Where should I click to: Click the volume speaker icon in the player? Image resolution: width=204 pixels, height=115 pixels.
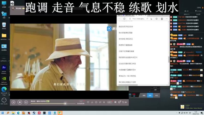pos(104,102)
